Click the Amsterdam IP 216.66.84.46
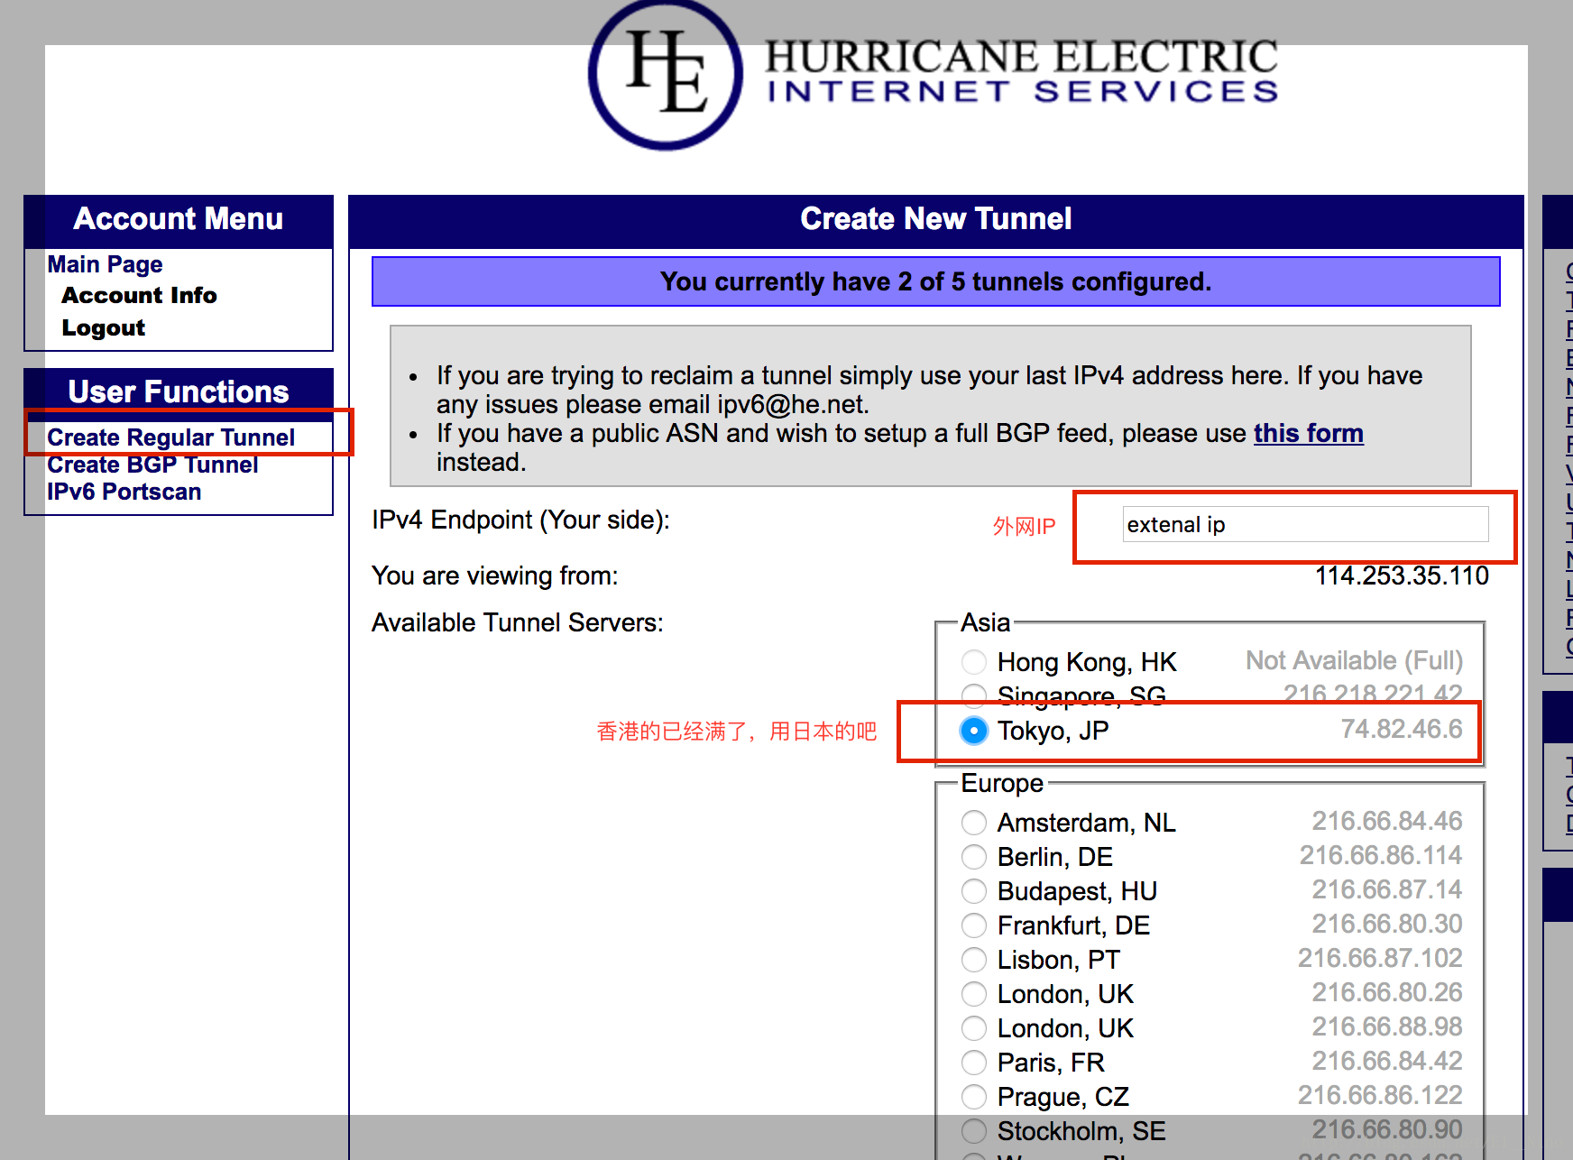Screen dimensions: 1573x1160 pyautogui.click(x=1387, y=821)
